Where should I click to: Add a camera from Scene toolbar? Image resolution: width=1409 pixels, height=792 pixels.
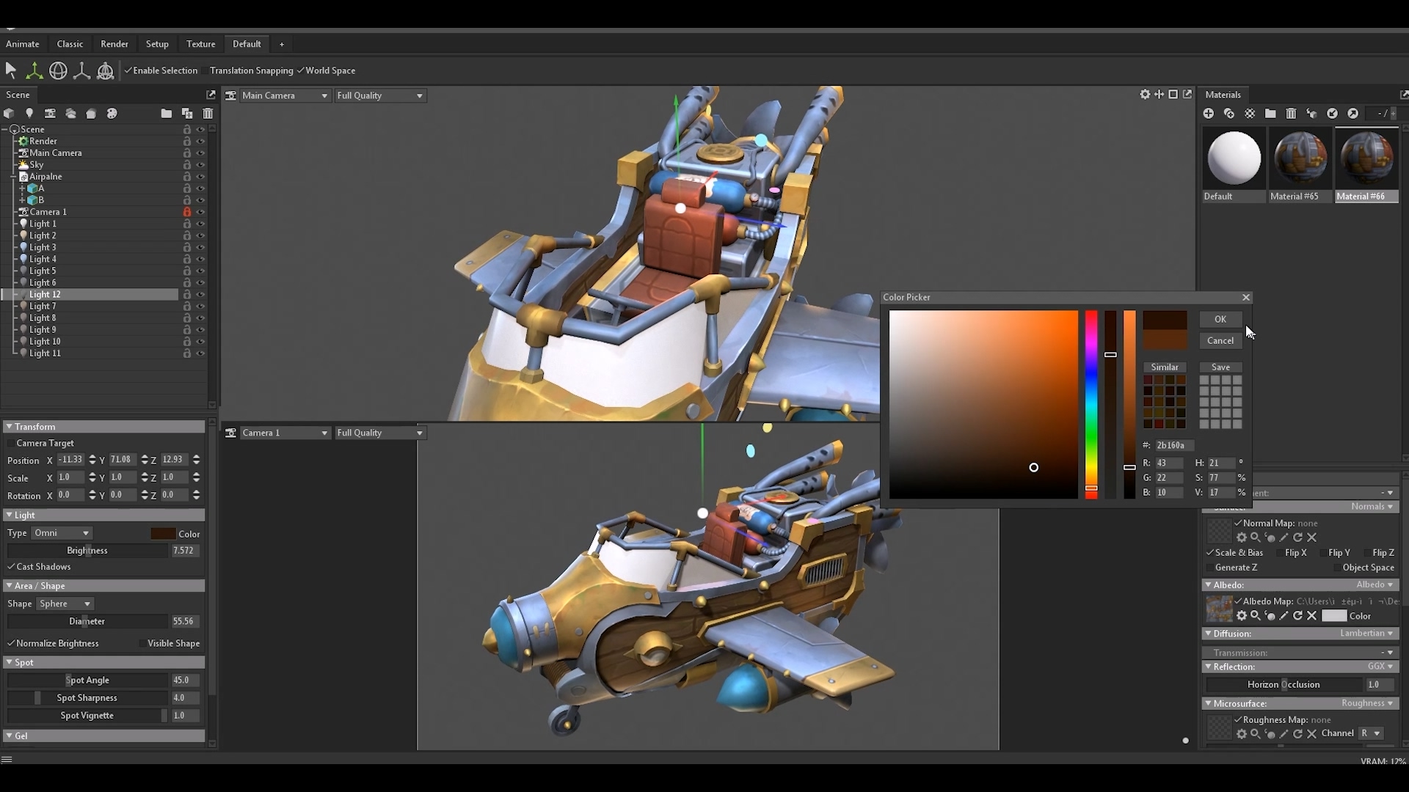point(50,114)
